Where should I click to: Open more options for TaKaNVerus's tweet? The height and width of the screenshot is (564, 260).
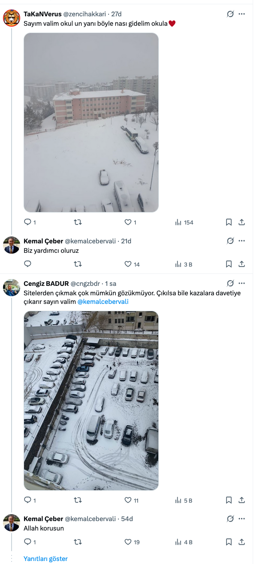242,14
